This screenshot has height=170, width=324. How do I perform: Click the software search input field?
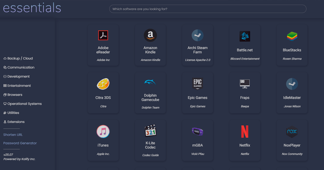click(208, 9)
